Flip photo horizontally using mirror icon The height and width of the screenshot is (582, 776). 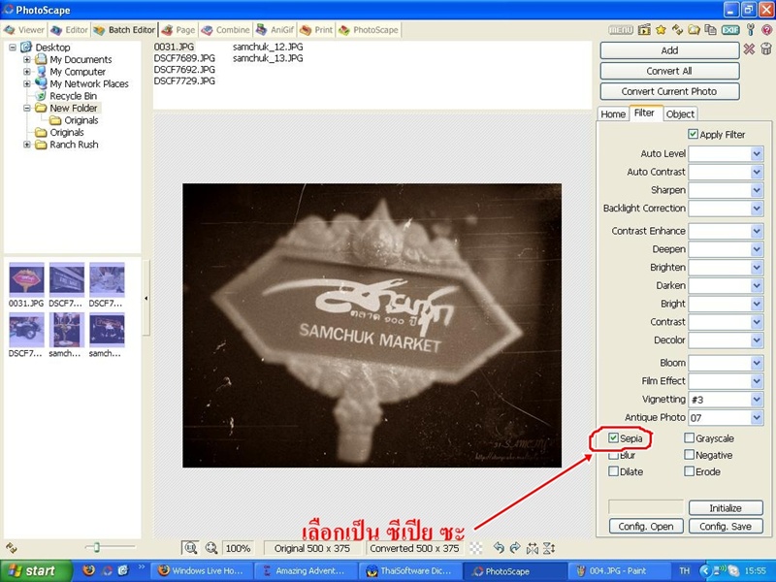tap(532, 548)
